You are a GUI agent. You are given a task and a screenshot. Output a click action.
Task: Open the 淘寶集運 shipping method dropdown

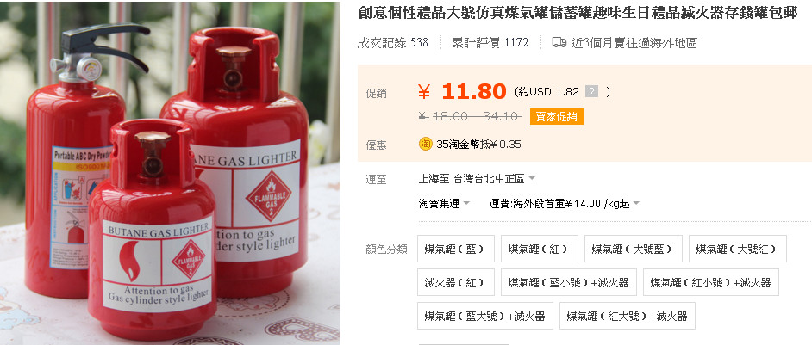point(444,204)
